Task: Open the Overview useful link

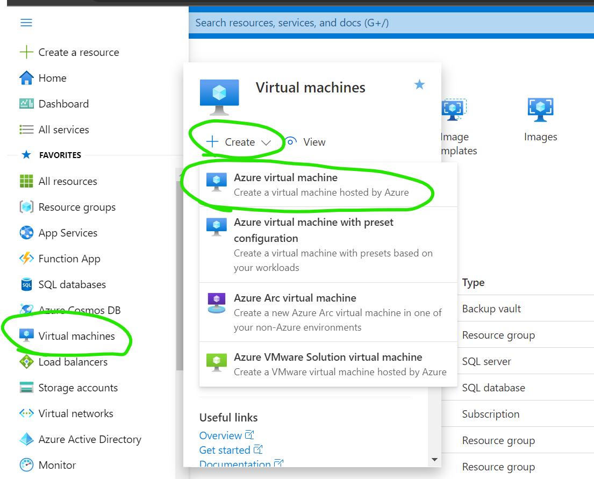Action: pos(220,435)
